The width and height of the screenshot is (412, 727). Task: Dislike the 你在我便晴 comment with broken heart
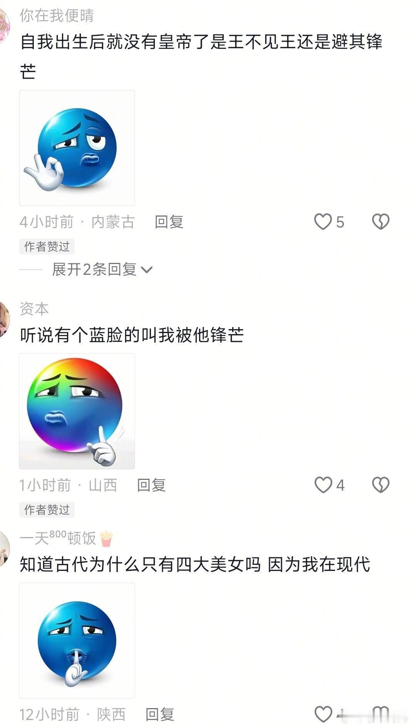(380, 222)
